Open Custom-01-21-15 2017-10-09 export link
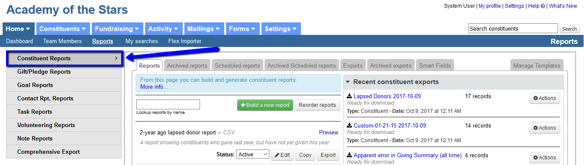Screen dimensions: 584x165 click(x=390, y=125)
